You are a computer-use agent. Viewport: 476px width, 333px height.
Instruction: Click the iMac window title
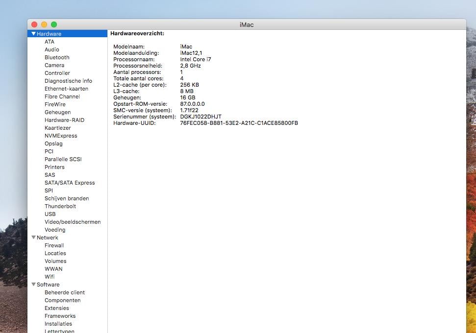(247, 25)
